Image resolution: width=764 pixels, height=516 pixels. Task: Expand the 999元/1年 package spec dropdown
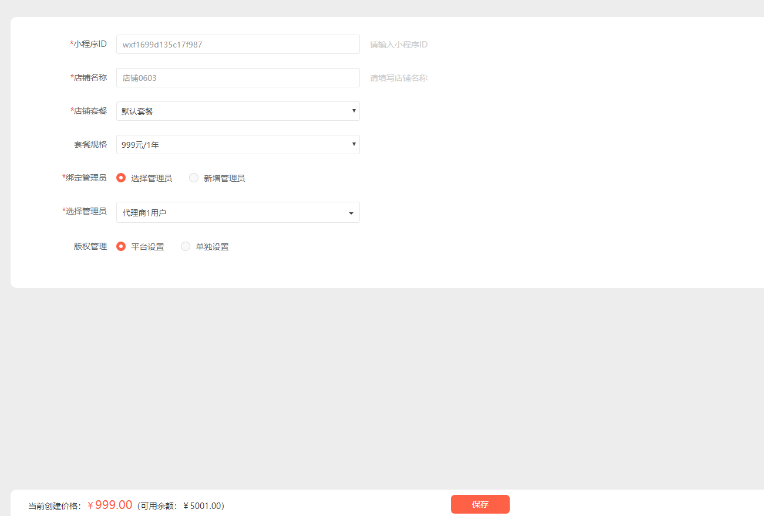(235, 144)
